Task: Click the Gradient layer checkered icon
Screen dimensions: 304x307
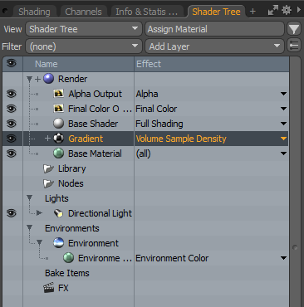Action: (x=58, y=139)
